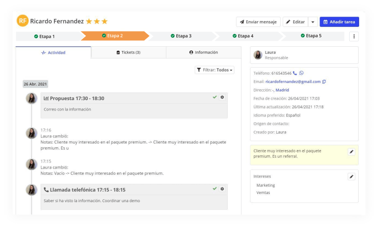Open the dropdown arrow next to Editar
The width and height of the screenshot is (378, 229).
tap(313, 22)
